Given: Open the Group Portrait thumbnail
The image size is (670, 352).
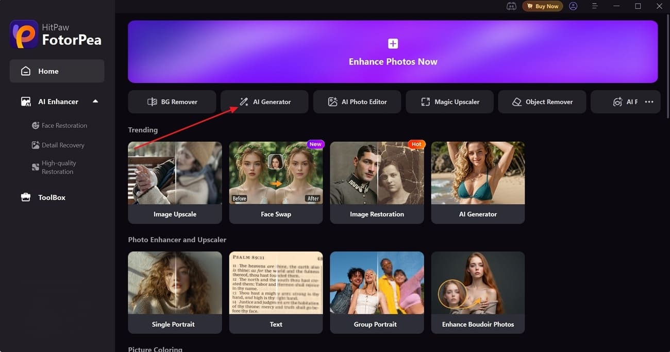Looking at the screenshot, I should (x=377, y=283).
